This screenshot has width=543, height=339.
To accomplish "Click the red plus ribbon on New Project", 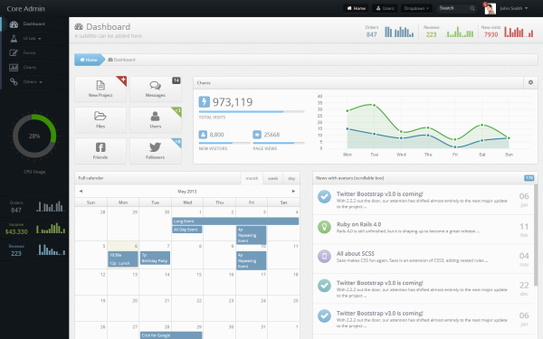I will tap(122, 80).
